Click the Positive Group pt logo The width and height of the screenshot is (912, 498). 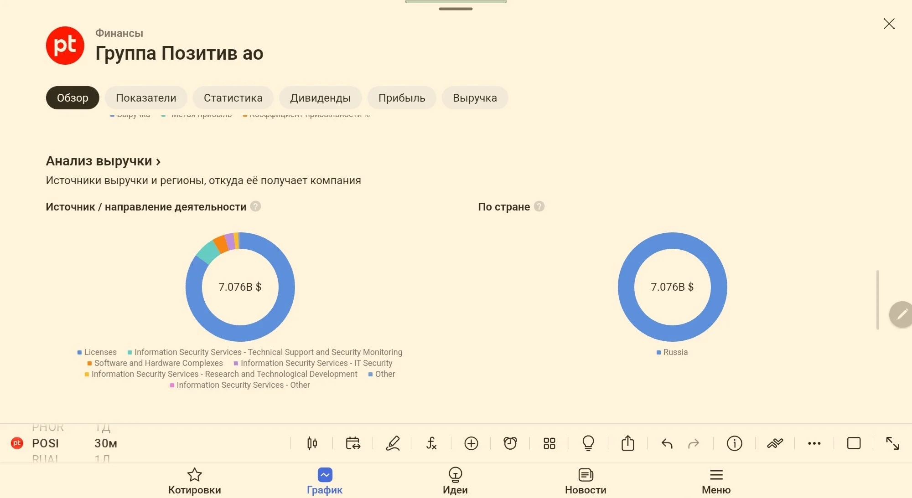[65, 46]
